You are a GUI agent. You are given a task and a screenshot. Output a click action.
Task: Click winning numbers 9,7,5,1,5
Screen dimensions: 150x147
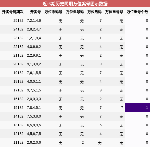(34, 90)
